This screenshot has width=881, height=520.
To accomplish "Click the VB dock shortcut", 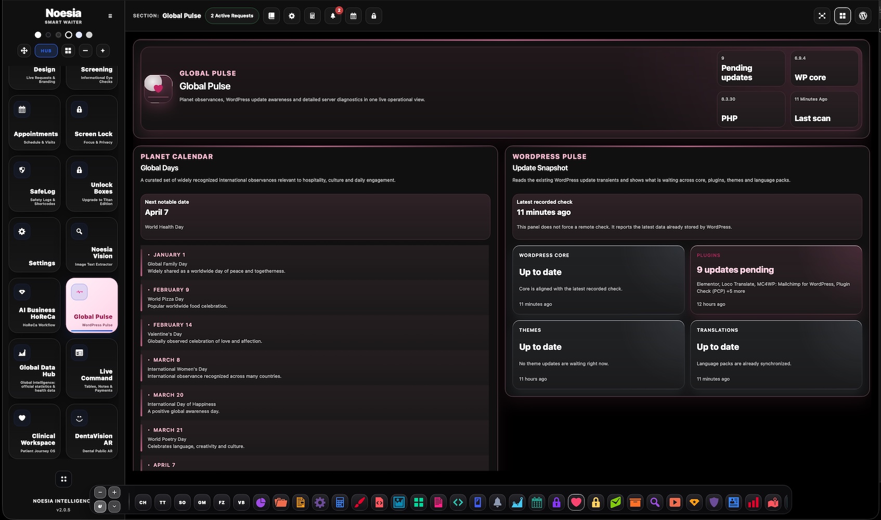I will click(x=241, y=502).
